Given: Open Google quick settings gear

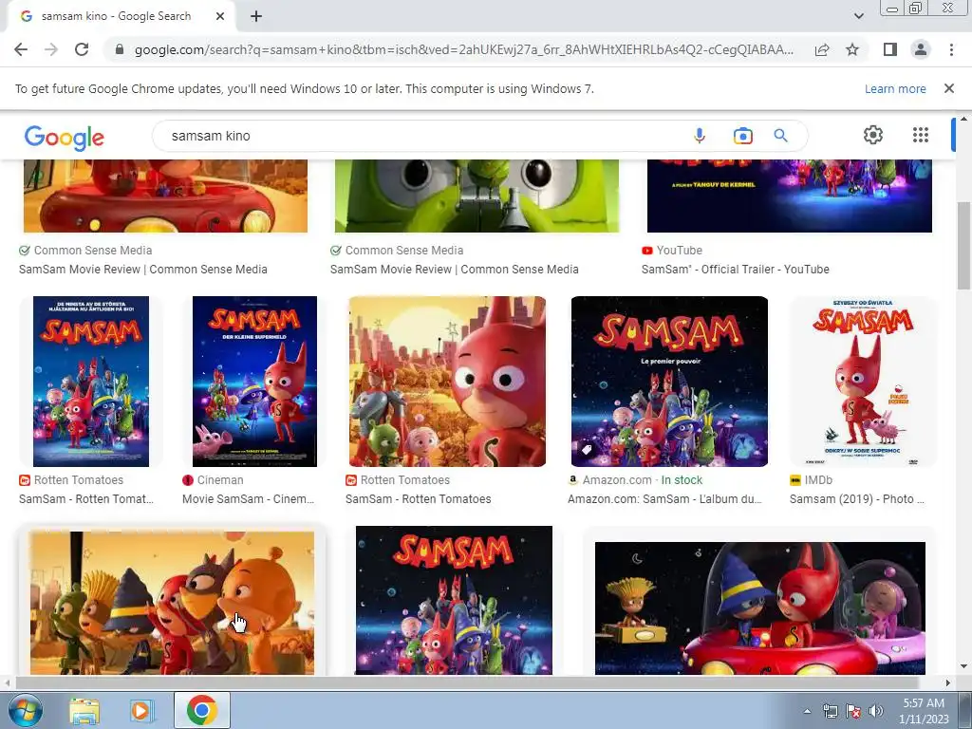Looking at the screenshot, I should tap(873, 135).
